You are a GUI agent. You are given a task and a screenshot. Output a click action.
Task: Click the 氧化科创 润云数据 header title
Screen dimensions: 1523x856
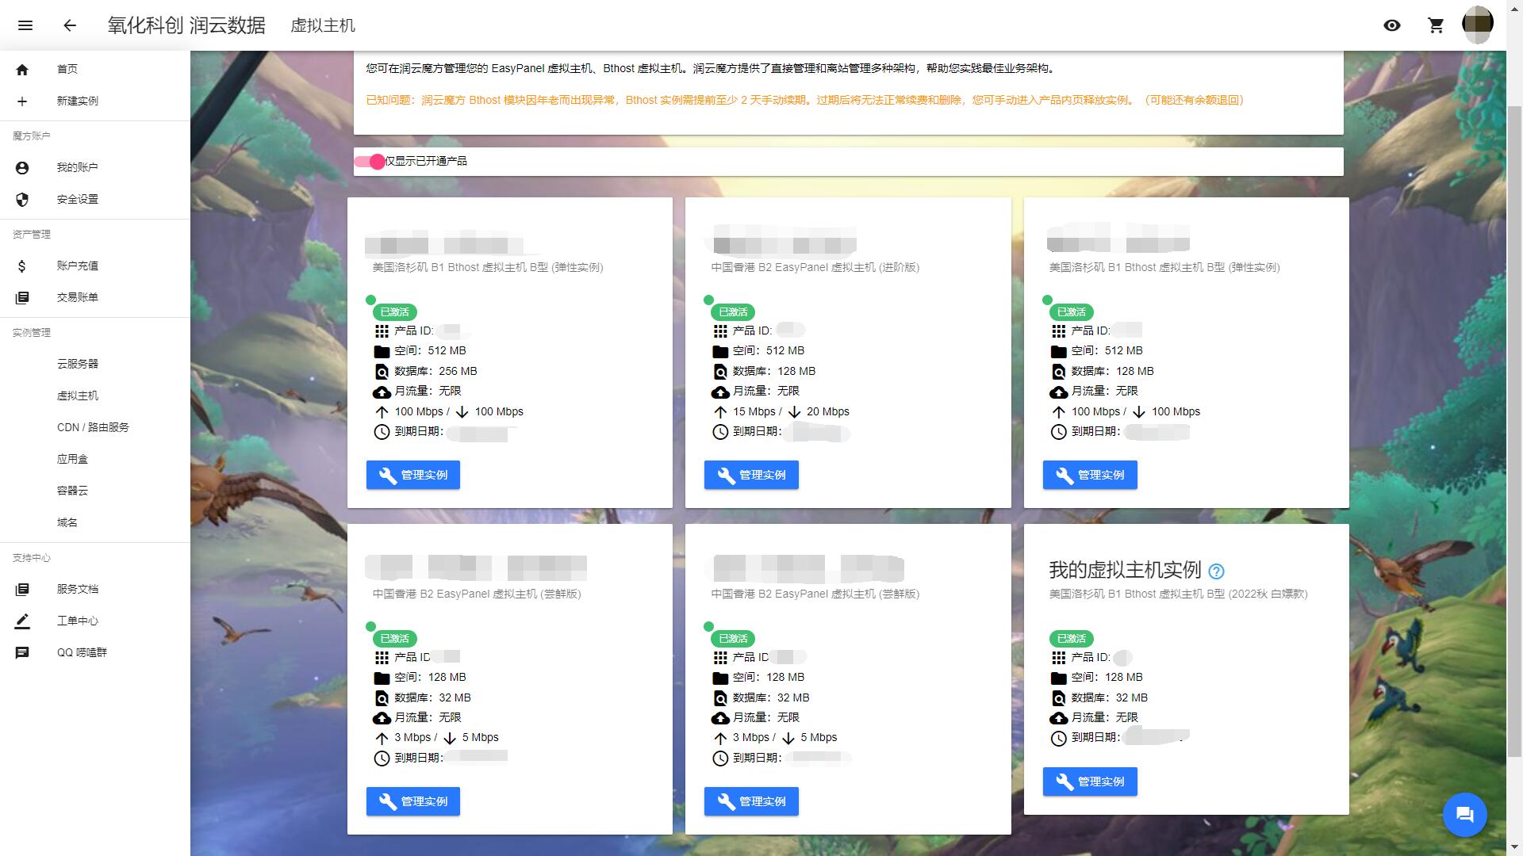pos(186,25)
